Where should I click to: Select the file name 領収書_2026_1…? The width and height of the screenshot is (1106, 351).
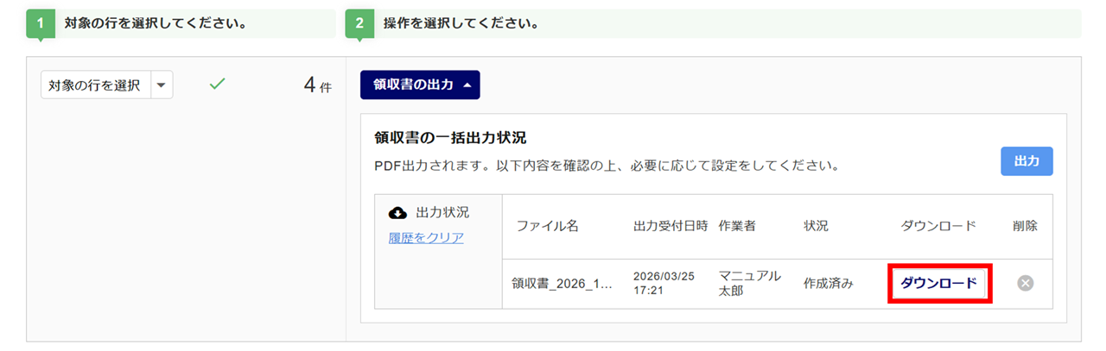[562, 283]
